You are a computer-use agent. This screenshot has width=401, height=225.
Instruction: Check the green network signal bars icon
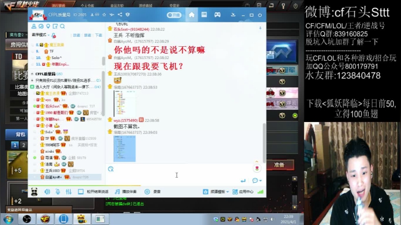tap(260, 192)
